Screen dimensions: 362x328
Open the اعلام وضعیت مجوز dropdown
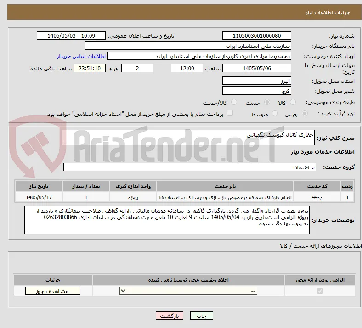[188, 291]
